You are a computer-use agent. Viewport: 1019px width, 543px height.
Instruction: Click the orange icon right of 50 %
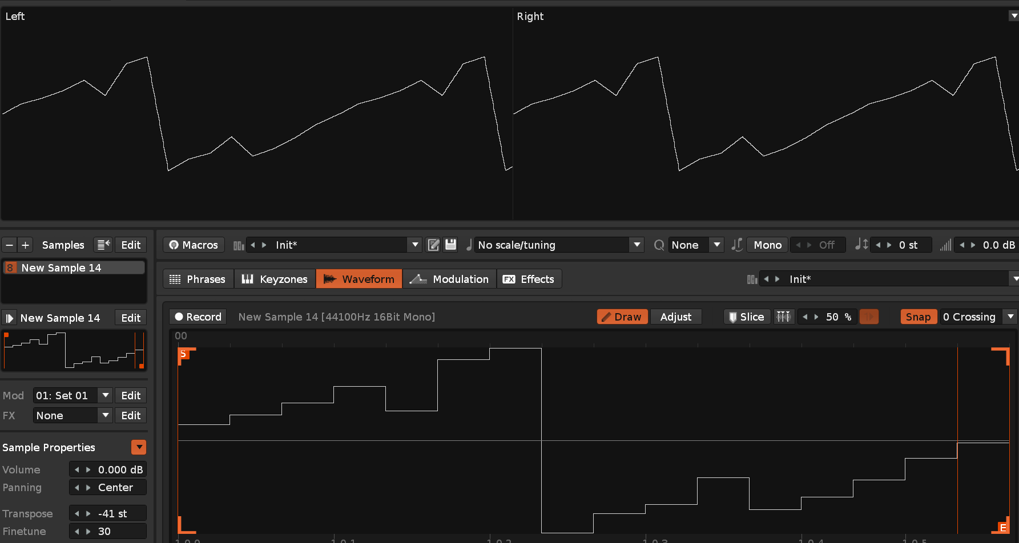click(869, 317)
